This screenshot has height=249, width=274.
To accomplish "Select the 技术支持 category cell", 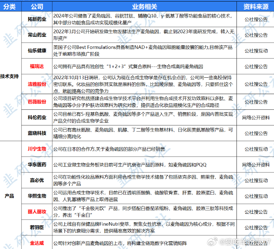I will tap(10, 76).
